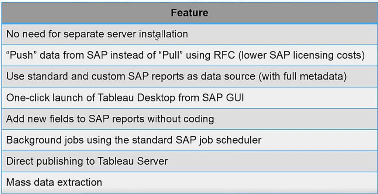
Task: Select the 'One-click launch of Tableau Desktop' row
Action: click(x=189, y=98)
